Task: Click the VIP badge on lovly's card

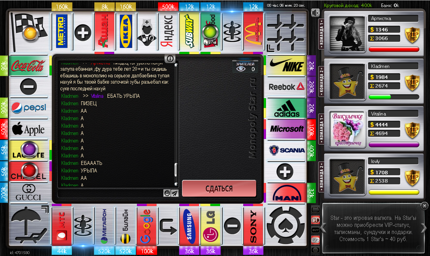Action: pyautogui.click(x=412, y=177)
